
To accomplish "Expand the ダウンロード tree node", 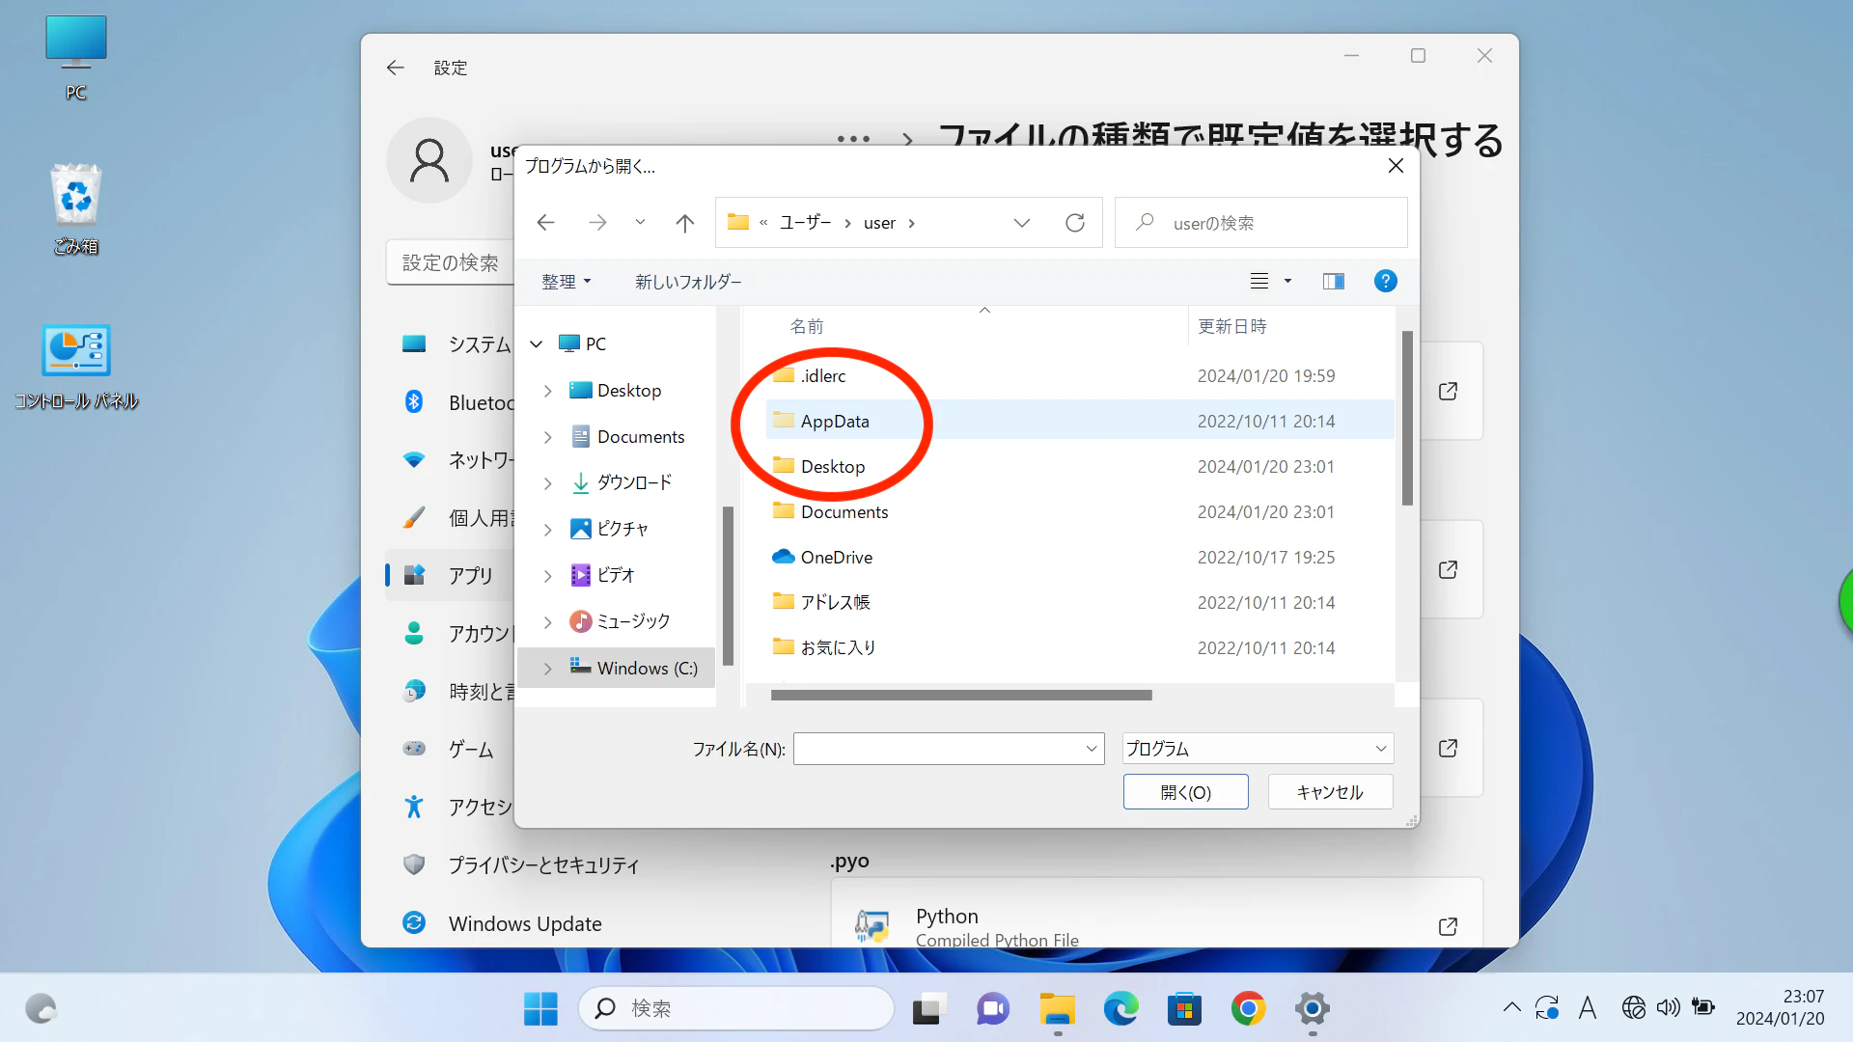I will [x=547, y=482].
